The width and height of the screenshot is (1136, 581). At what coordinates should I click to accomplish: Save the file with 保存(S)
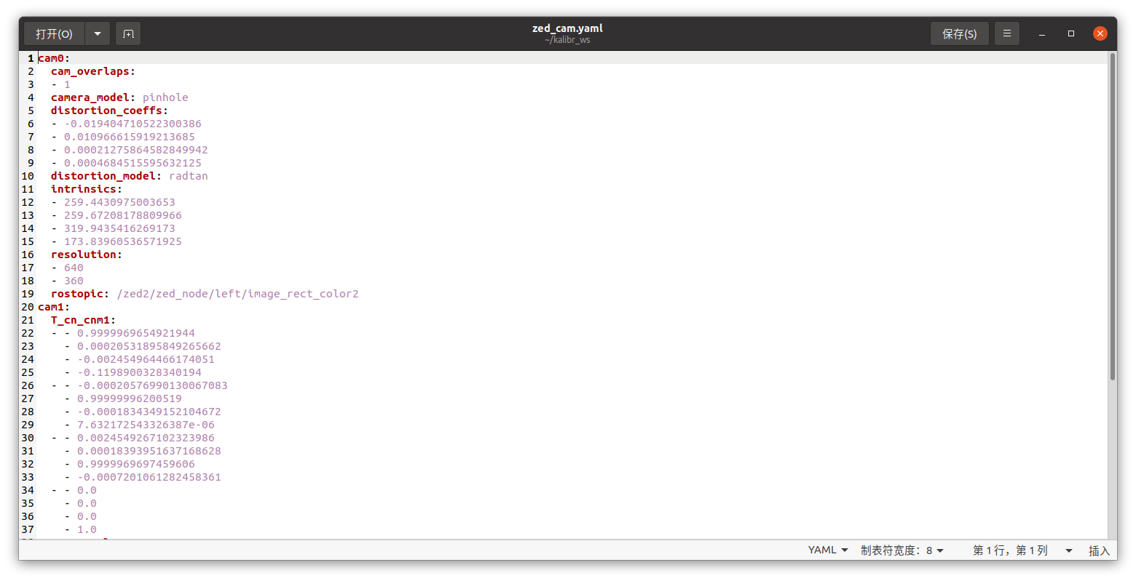tap(959, 33)
